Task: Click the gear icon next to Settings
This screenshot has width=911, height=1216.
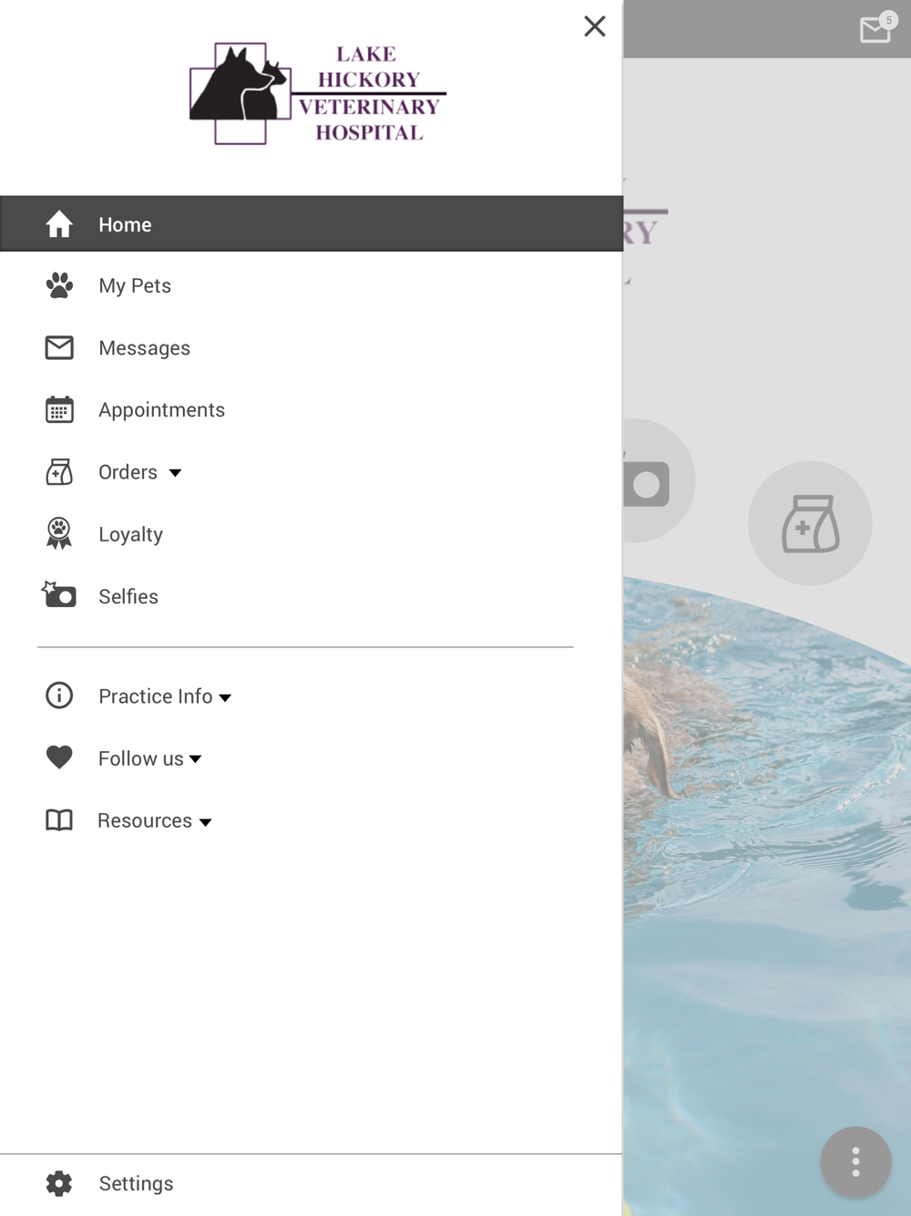Action: coord(59,1183)
